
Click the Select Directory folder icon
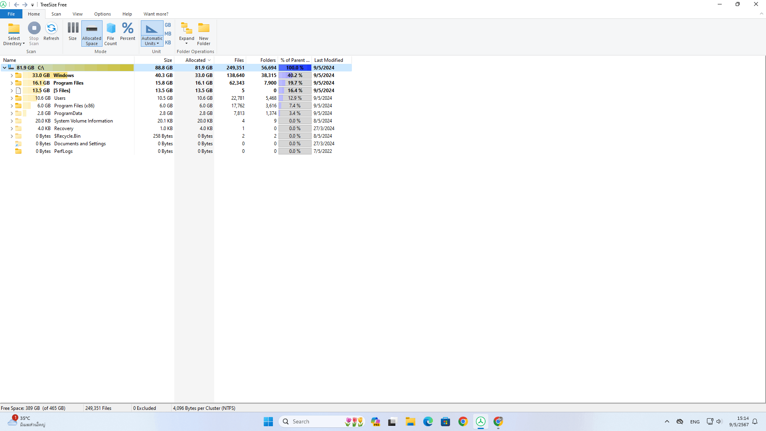tap(14, 29)
